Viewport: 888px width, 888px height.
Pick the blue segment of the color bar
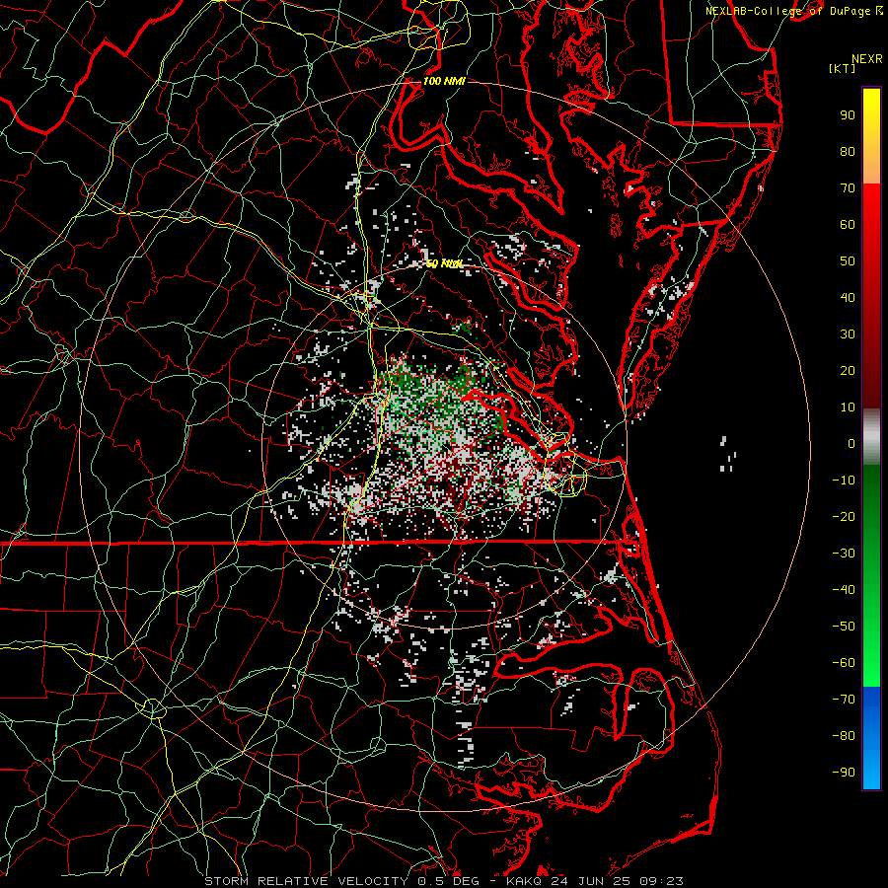click(x=871, y=738)
